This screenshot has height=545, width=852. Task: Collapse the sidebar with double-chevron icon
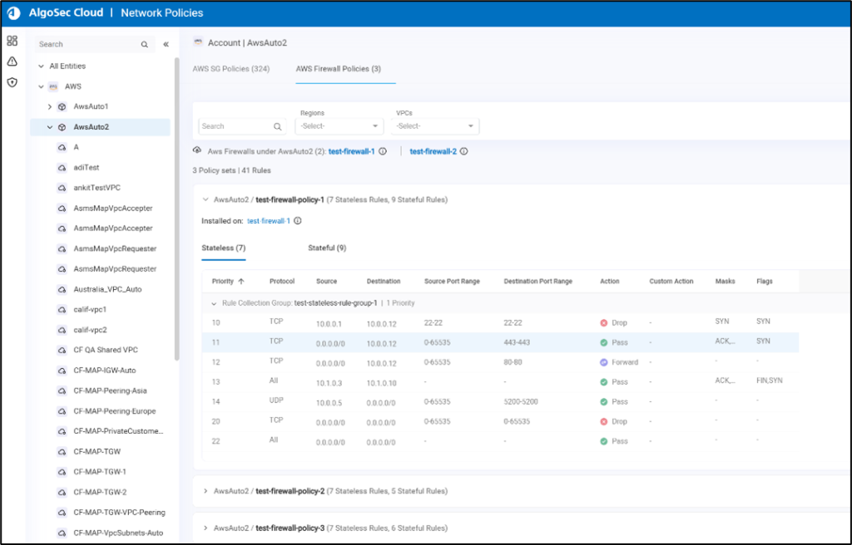pyautogui.click(x=166, y=44)
